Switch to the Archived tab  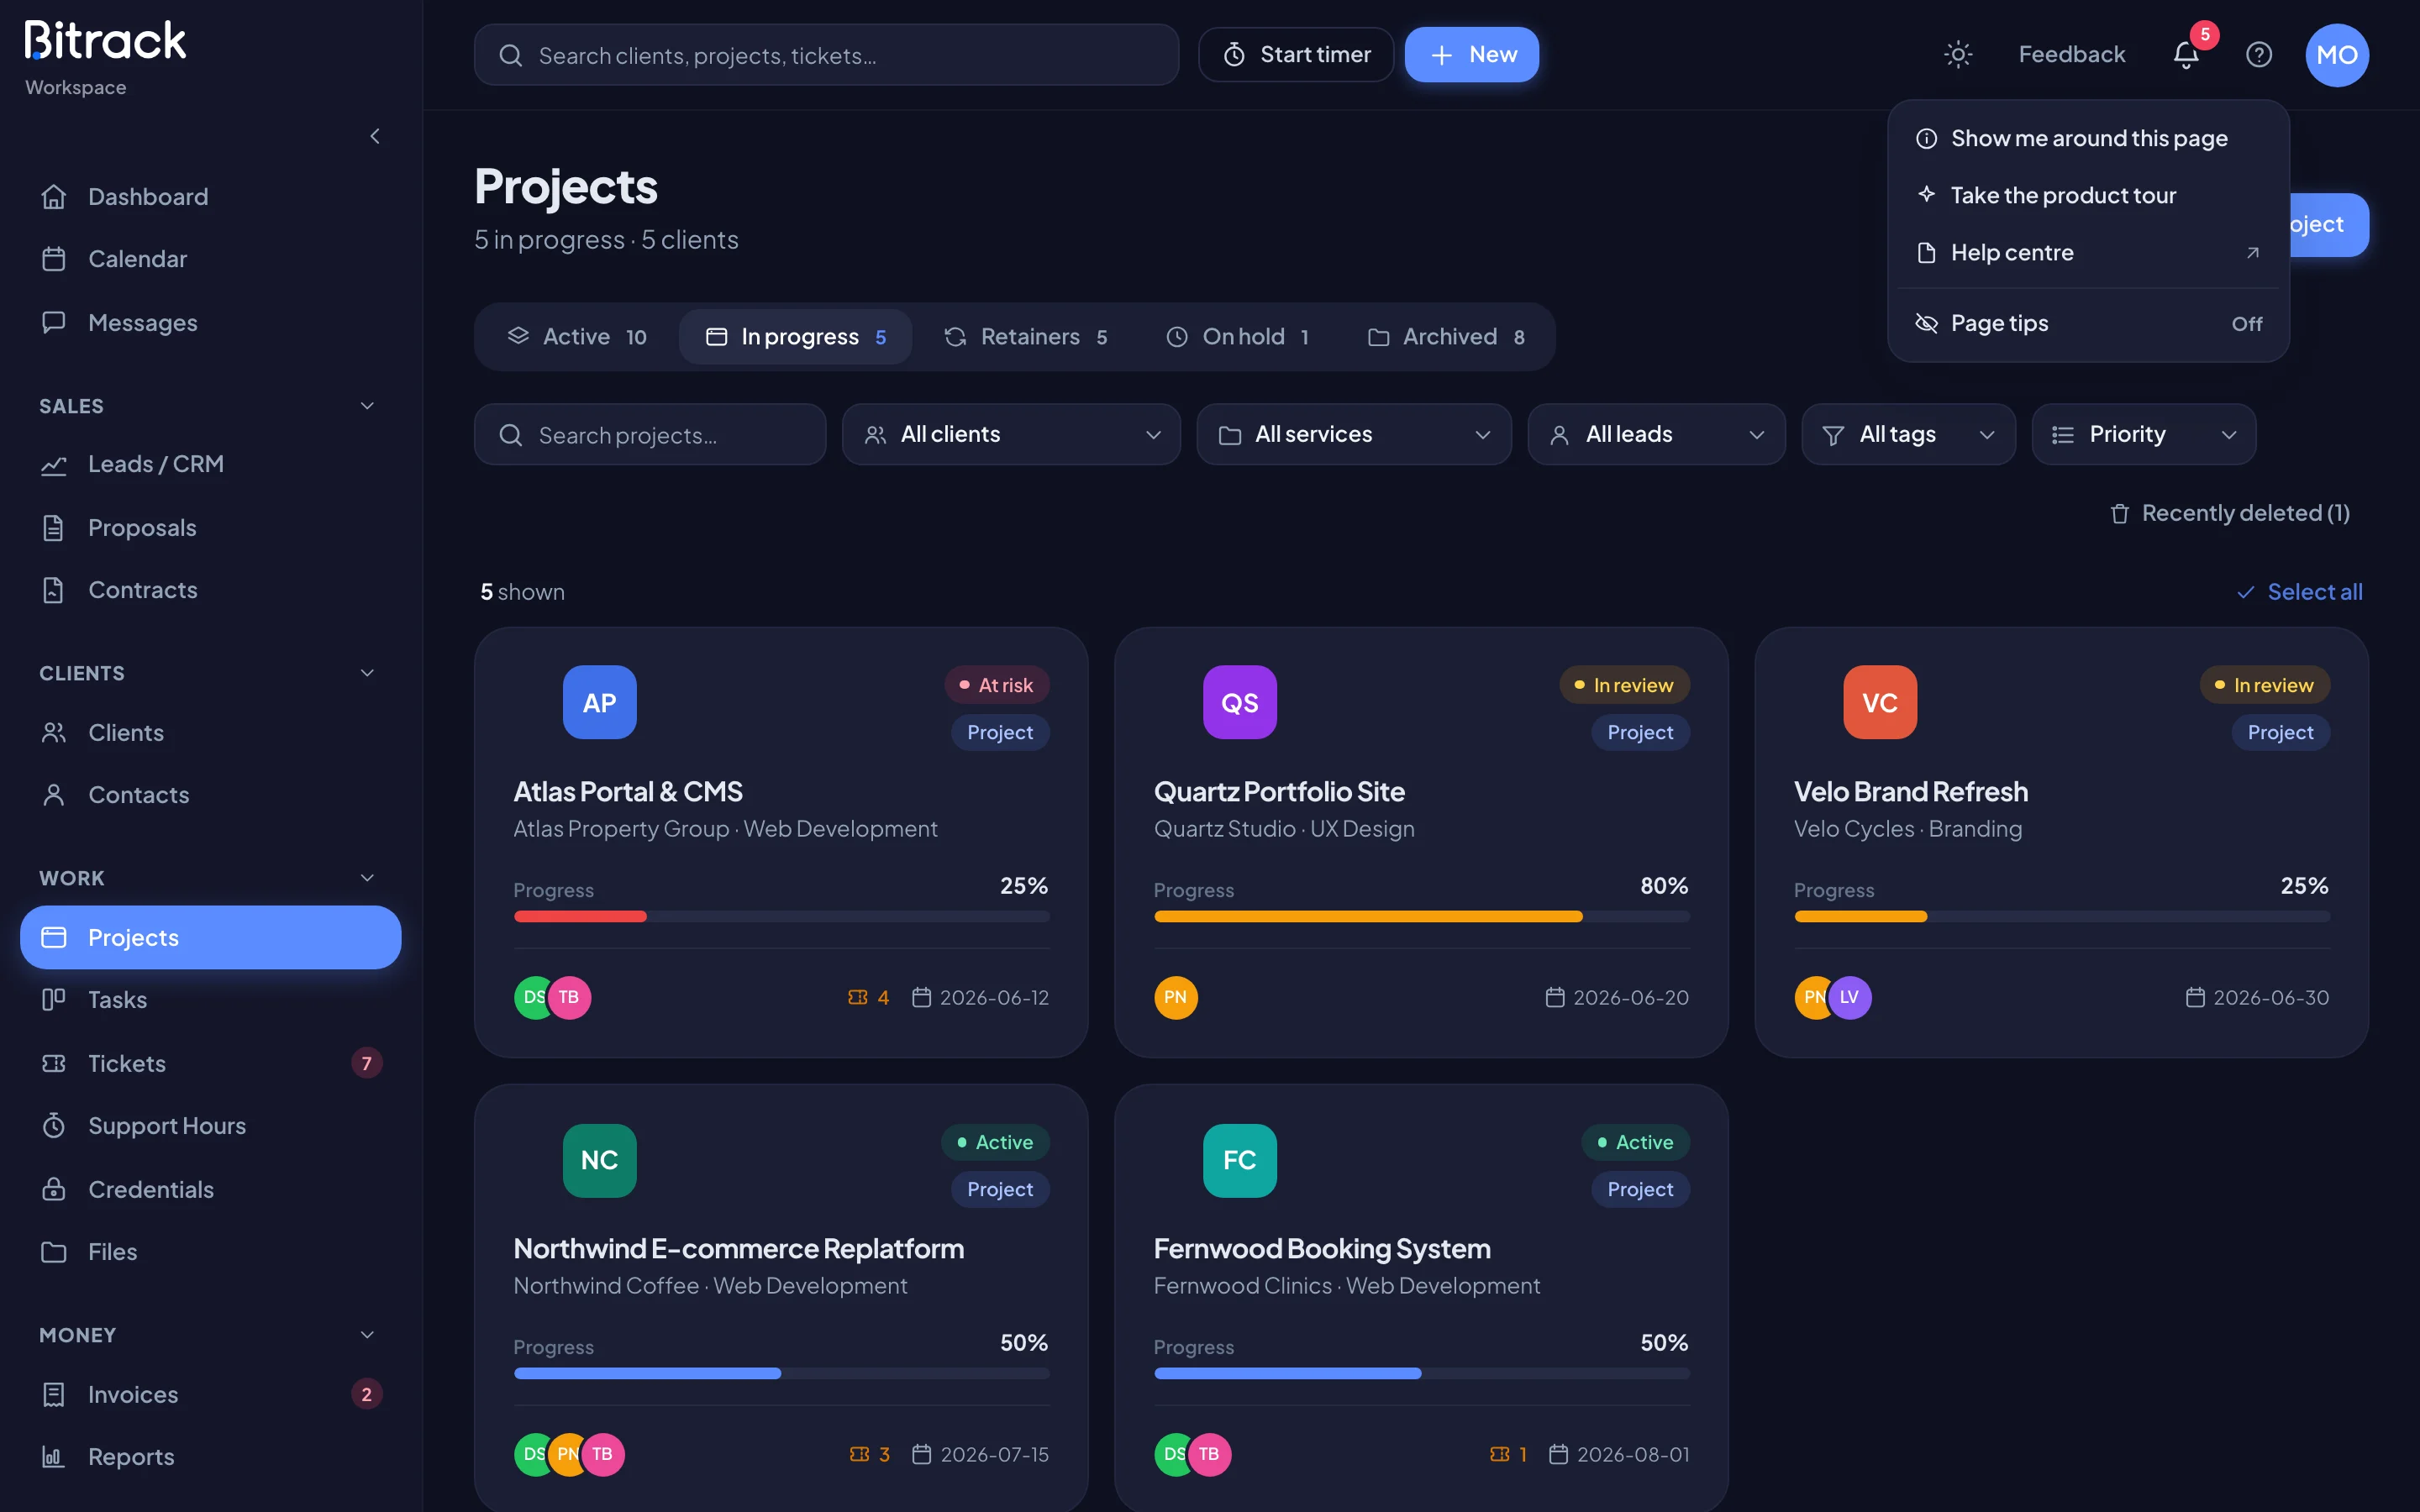1446,337
